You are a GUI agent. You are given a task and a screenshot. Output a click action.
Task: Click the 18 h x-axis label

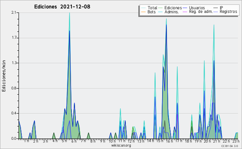point(188,141)
